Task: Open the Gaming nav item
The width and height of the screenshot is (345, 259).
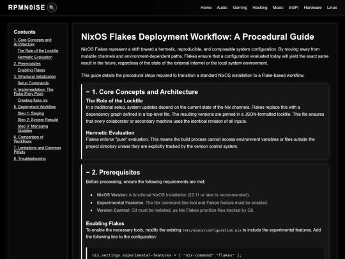Action: coord(240,8)
